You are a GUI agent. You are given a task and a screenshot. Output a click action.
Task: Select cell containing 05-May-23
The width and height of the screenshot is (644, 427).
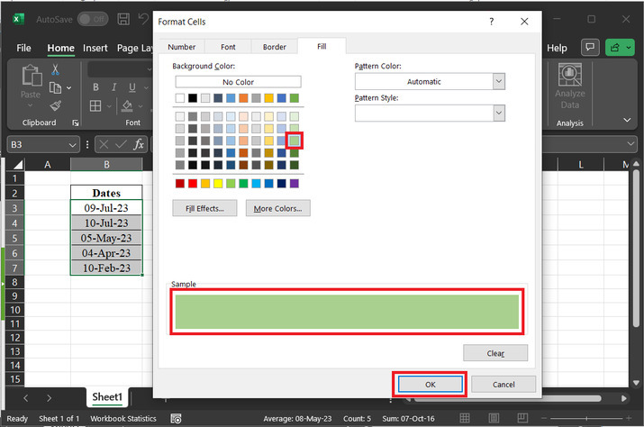106,238
